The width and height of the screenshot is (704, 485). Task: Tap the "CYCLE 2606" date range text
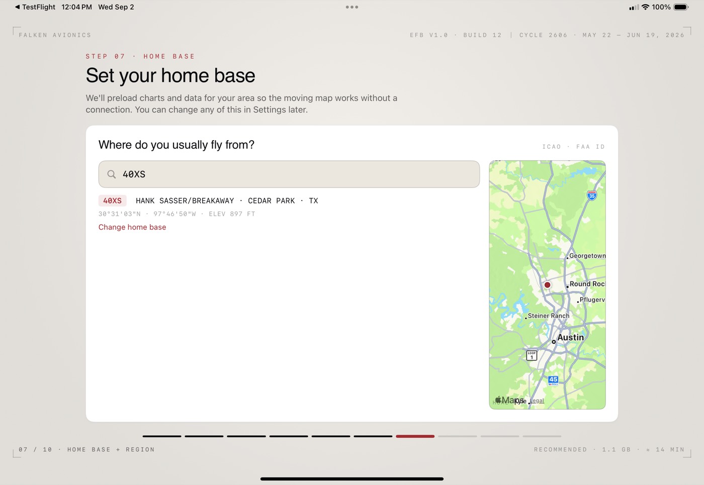pyautogui.click(x=602, y=35)
